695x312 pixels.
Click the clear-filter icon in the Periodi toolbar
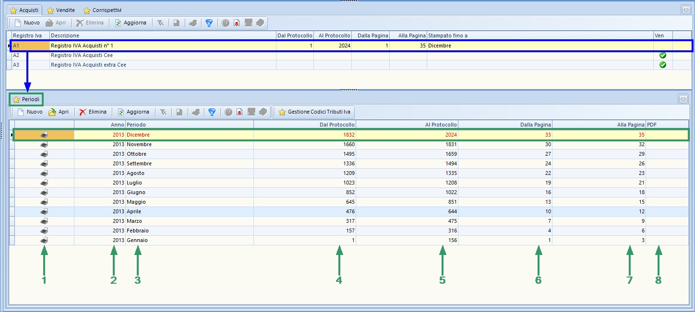click(x=163, y=112)
